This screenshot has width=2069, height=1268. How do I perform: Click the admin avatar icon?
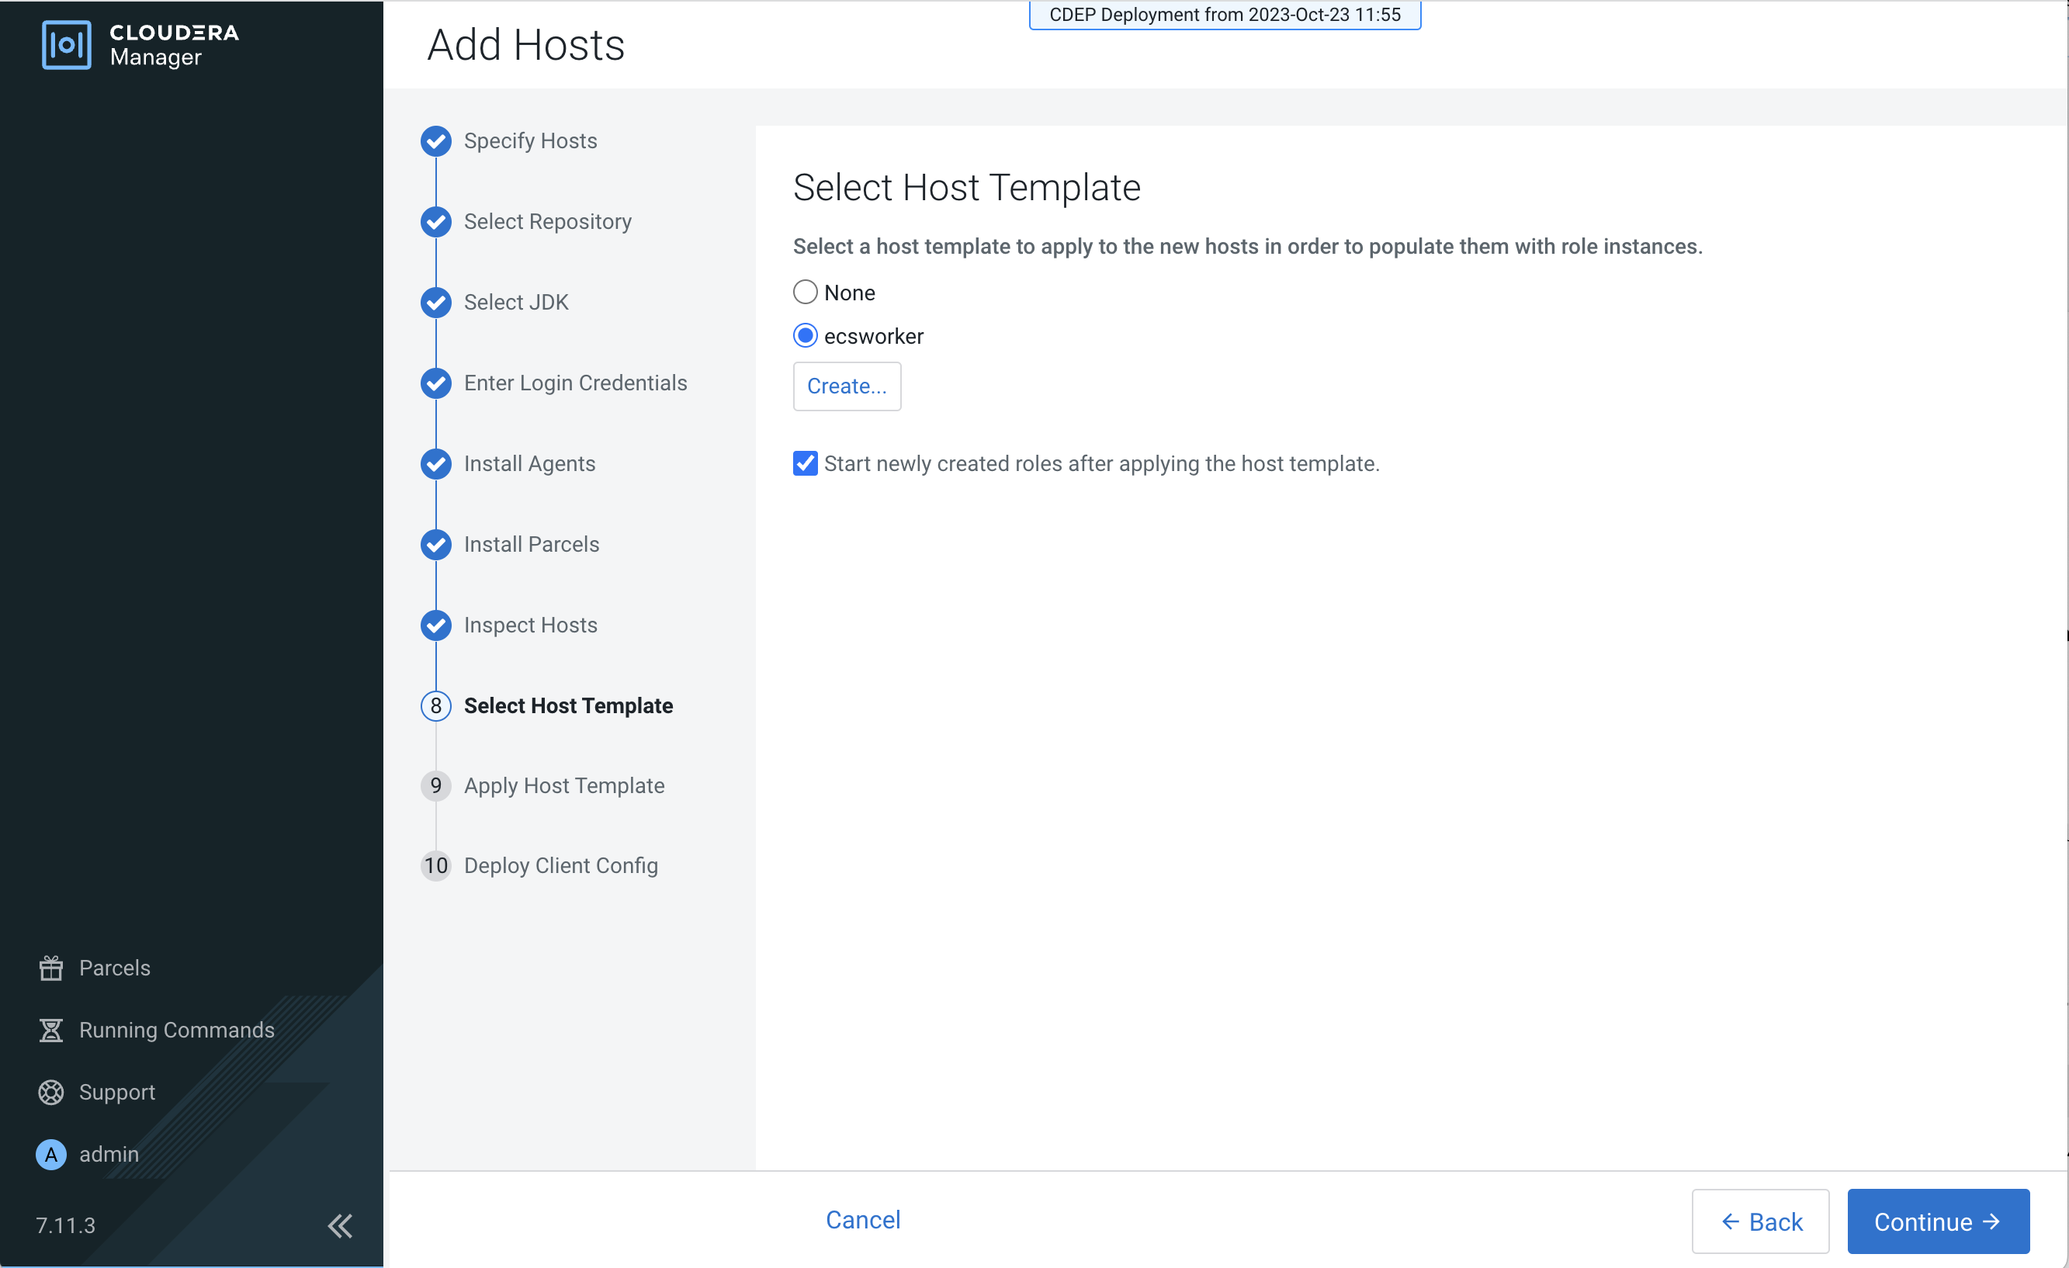pyautogui.click(x=51, y=1155)
